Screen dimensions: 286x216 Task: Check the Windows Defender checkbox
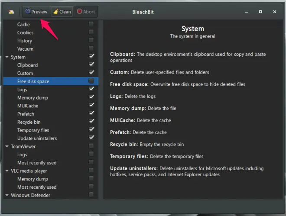pyautogui.click(x=91, y=194)
